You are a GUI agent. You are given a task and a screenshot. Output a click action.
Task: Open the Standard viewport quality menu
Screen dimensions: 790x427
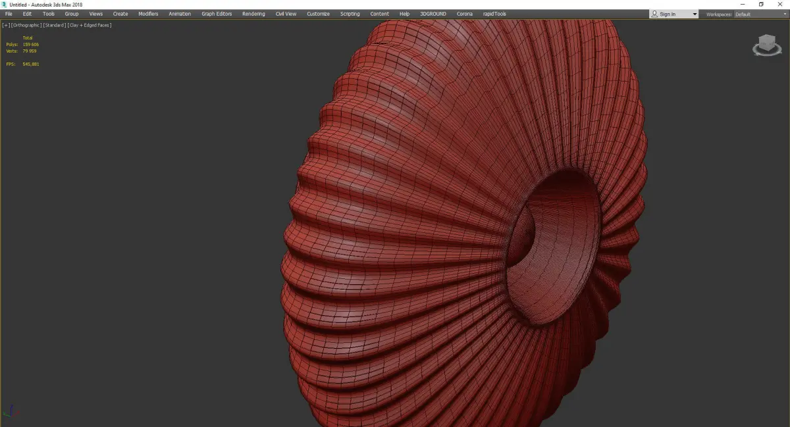(x=54, y=25)
